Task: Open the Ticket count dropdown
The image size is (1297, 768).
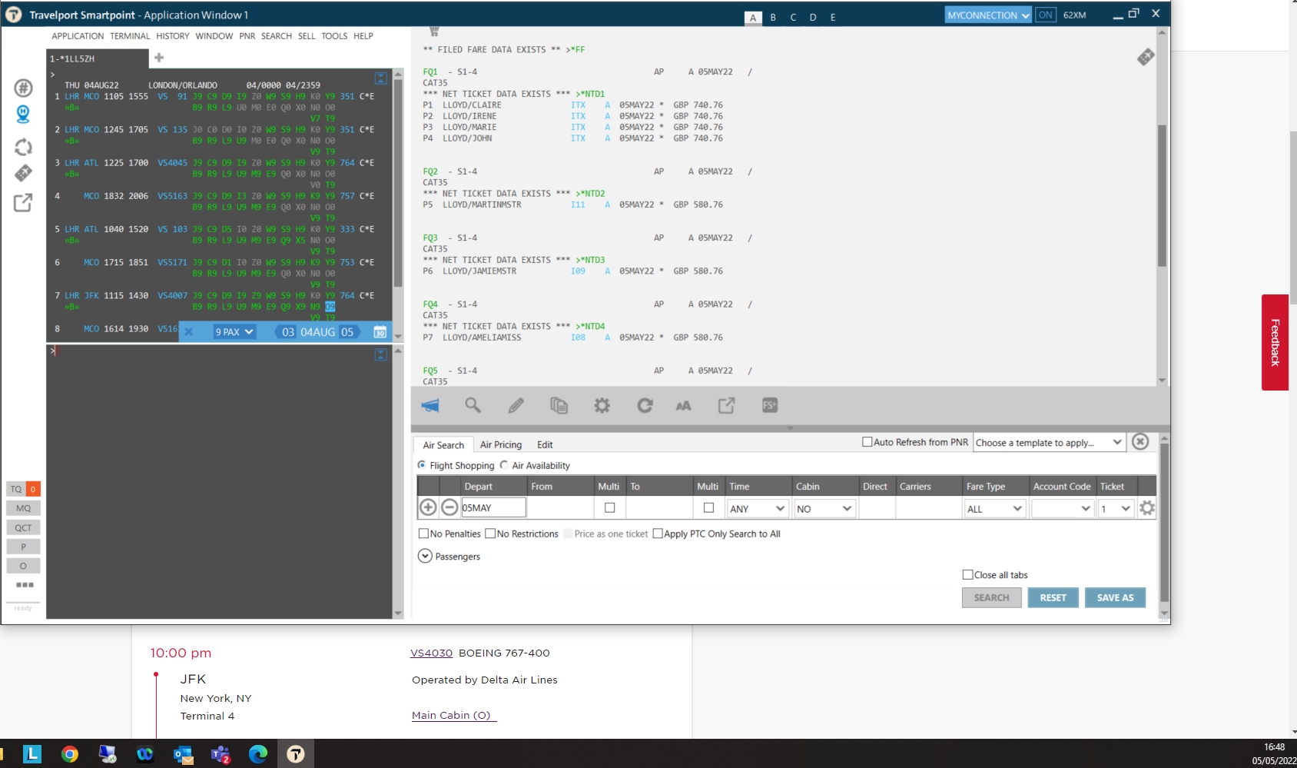Action: (1116, 508)
